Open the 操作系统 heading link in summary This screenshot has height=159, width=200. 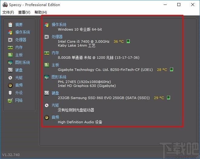(59, 25)
